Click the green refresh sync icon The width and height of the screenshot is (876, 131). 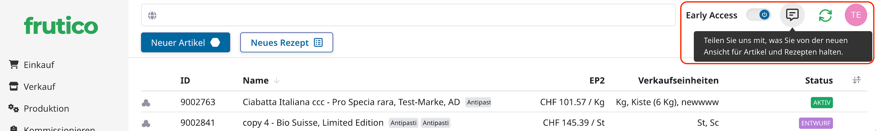(825, 15)
